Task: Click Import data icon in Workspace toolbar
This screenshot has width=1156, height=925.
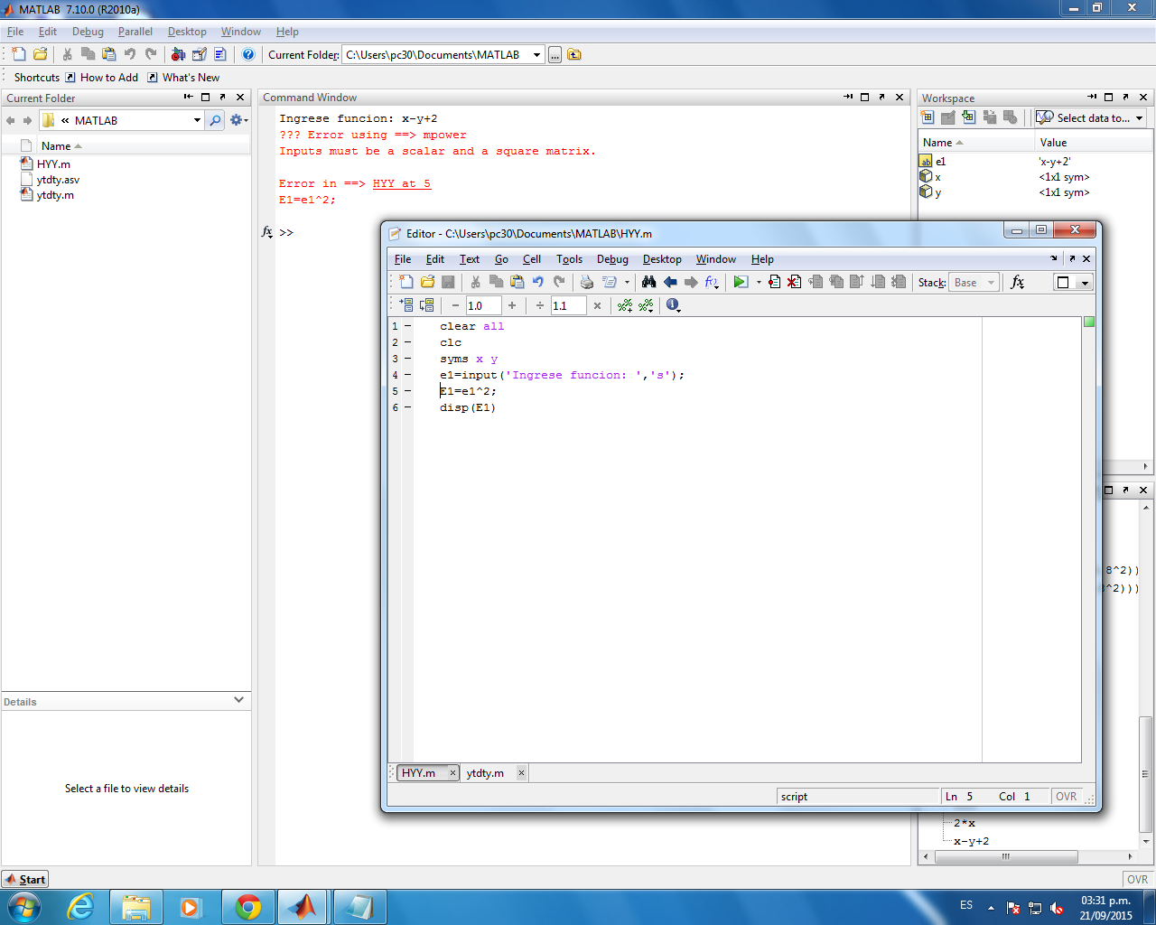Action: pos(969,117)
